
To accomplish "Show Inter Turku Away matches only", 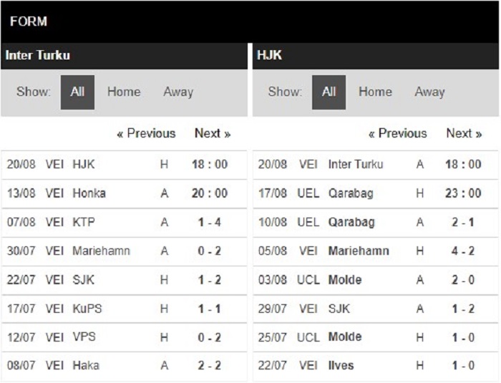I will (178, 92).
